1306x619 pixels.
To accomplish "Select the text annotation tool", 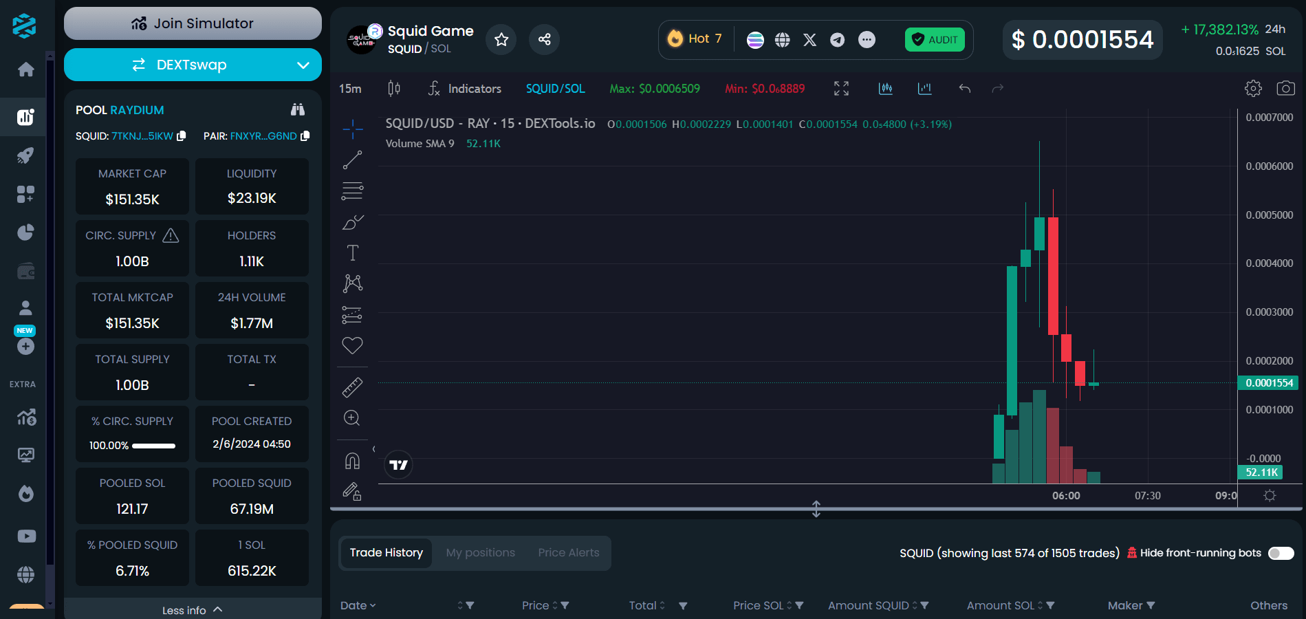I will click(x=352, y=253).
